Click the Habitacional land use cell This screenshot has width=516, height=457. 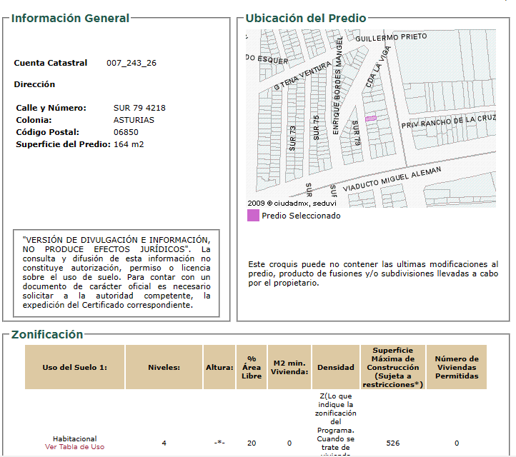click(75, 439)
